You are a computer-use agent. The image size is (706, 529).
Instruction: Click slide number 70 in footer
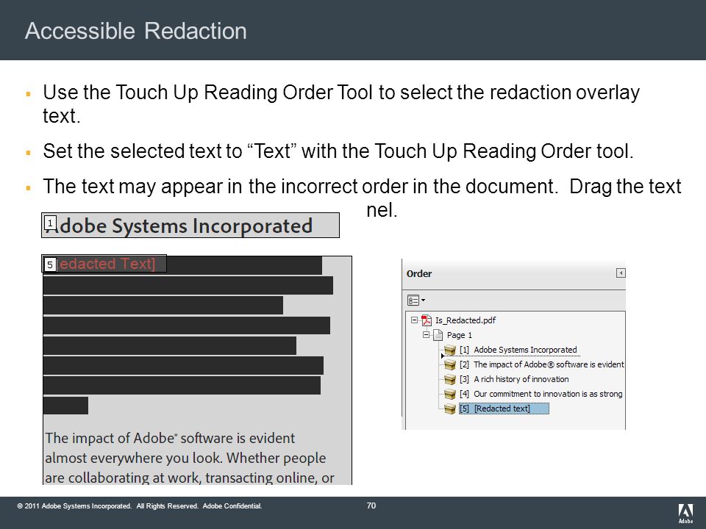coord(371,505)
